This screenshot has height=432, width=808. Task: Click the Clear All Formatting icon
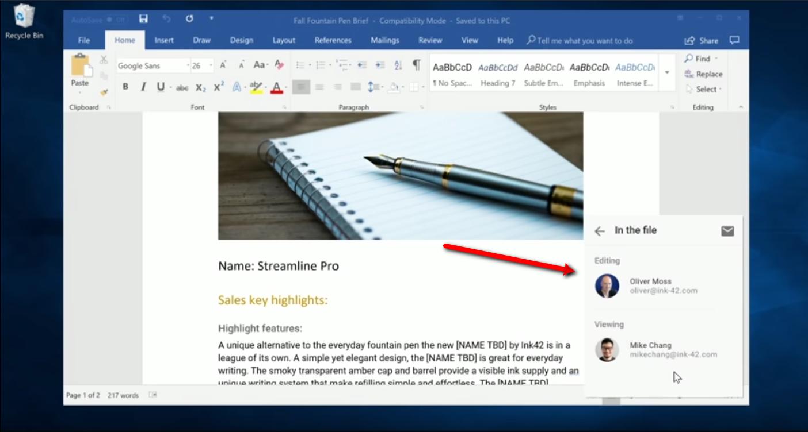click(279, 65)
